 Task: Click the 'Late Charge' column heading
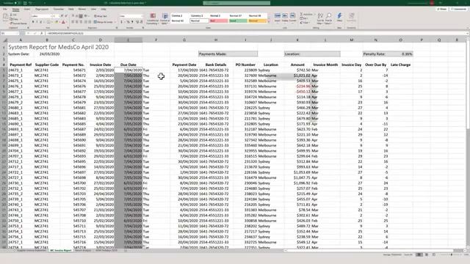pos(400,65)
